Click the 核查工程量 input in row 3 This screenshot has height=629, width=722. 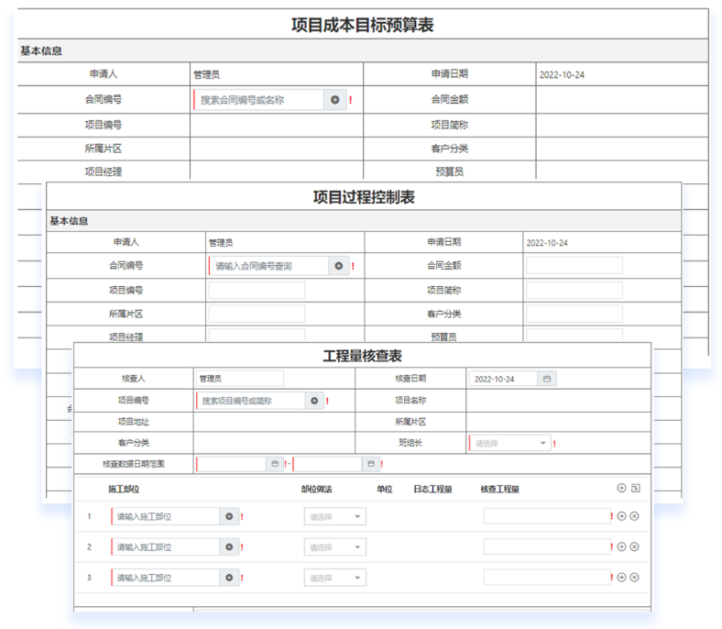(547, 577)
